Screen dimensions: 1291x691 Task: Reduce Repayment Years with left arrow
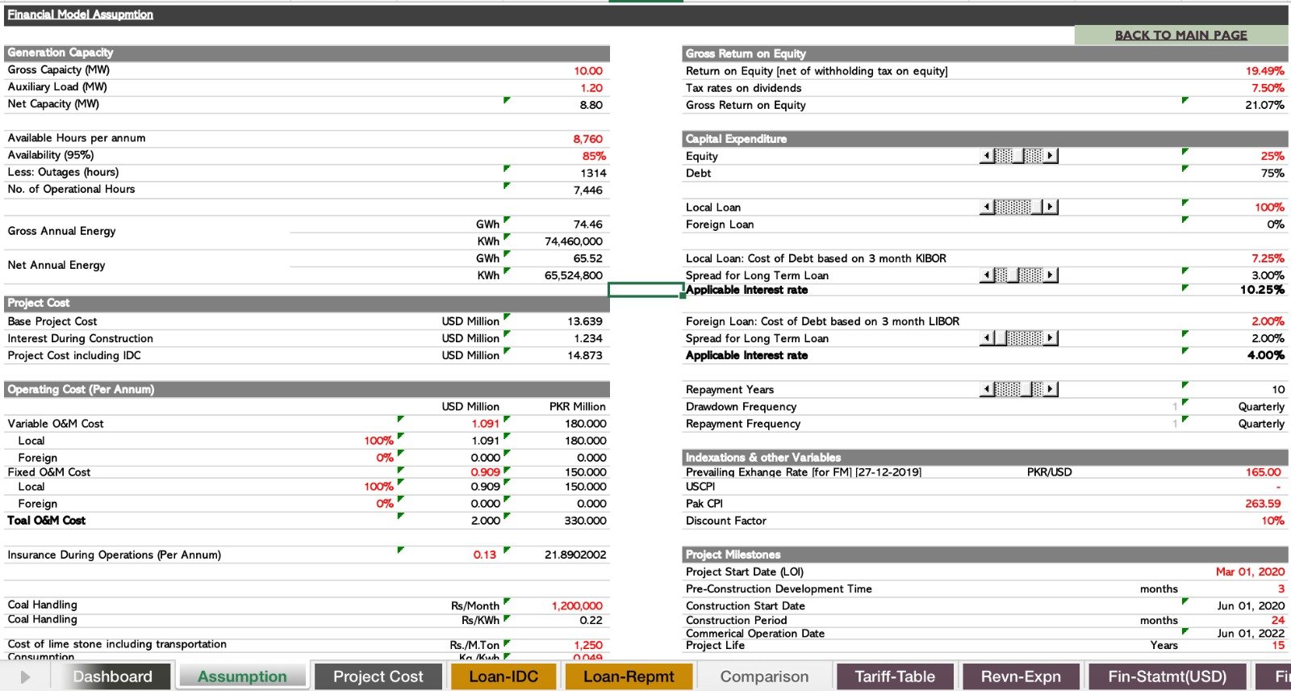click(987, 389)
